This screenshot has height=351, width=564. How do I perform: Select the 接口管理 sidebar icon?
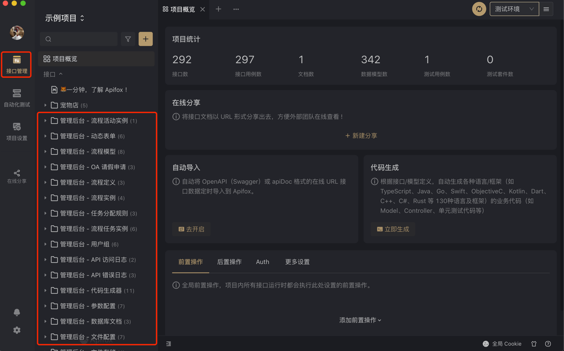(x=16, y=64)
